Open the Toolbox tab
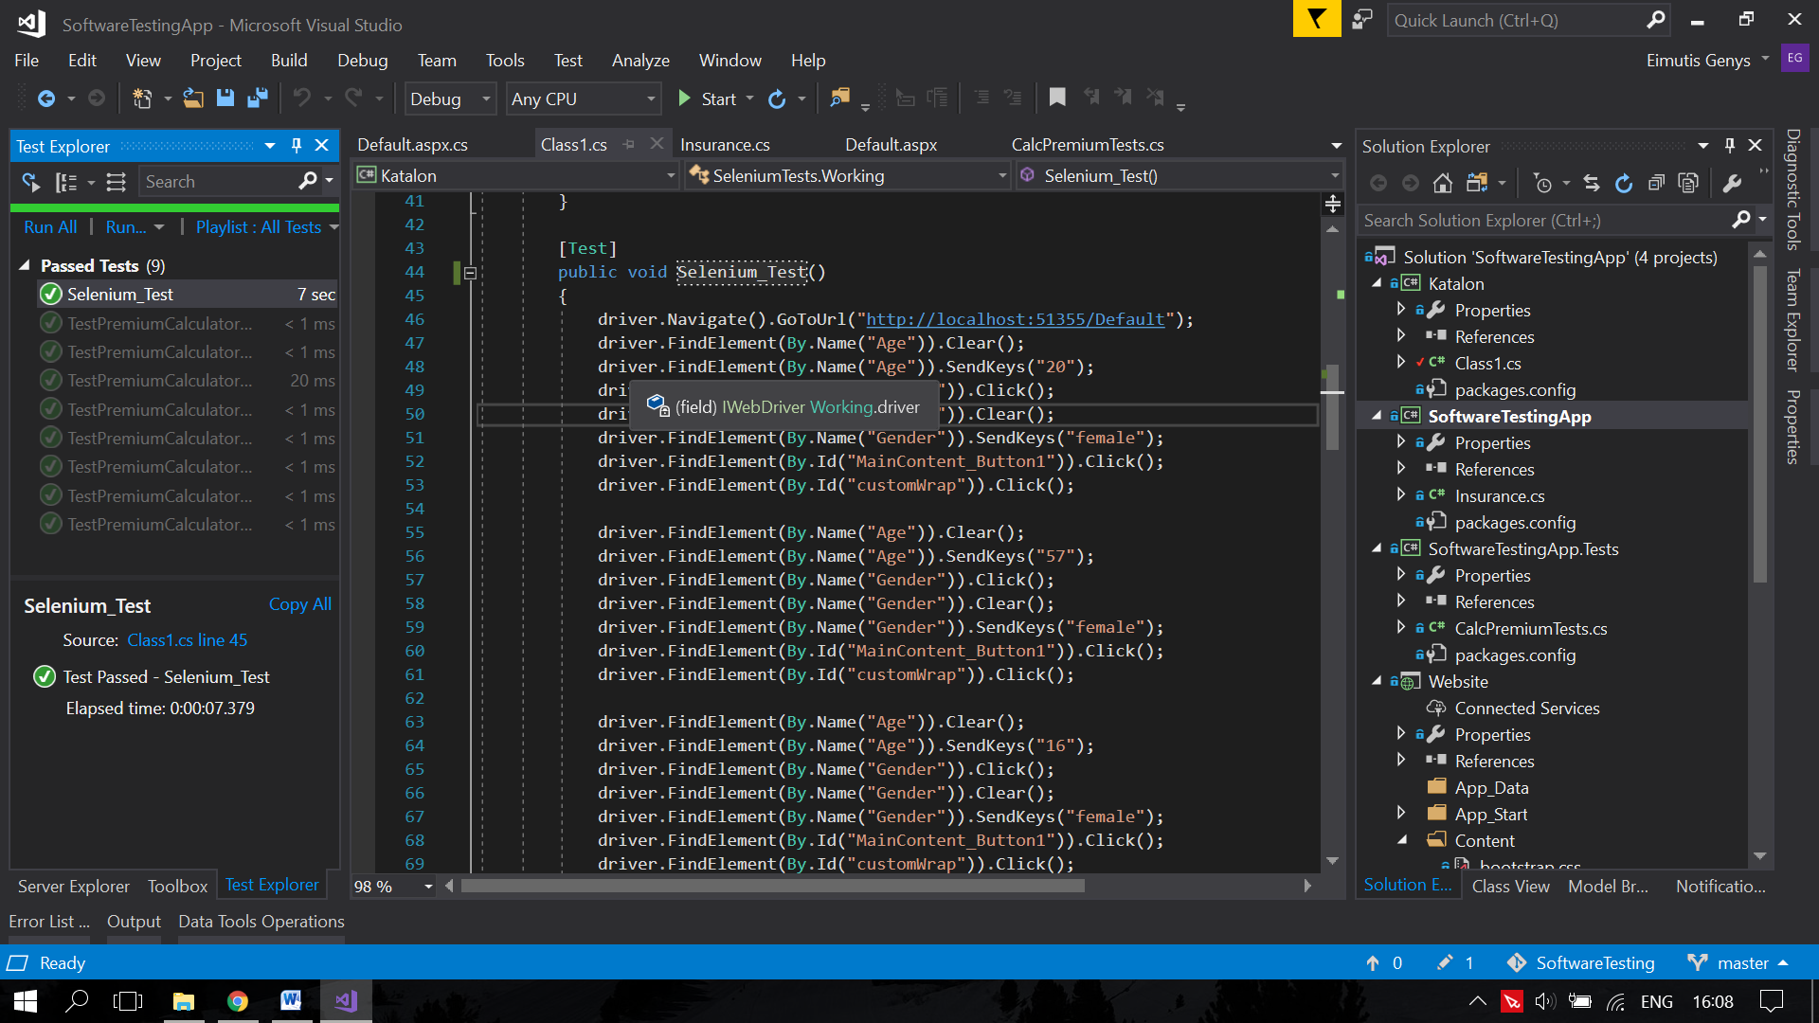Image resolution: width=1819 pixels, height=1023 pixels. (177, 887)
